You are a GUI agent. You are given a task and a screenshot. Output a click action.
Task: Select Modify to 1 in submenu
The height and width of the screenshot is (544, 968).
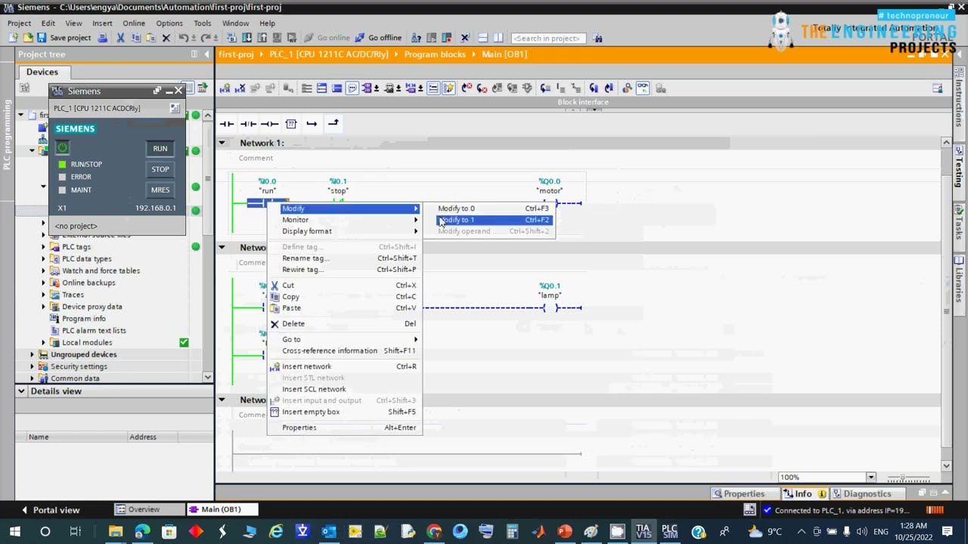click(495, 220)
